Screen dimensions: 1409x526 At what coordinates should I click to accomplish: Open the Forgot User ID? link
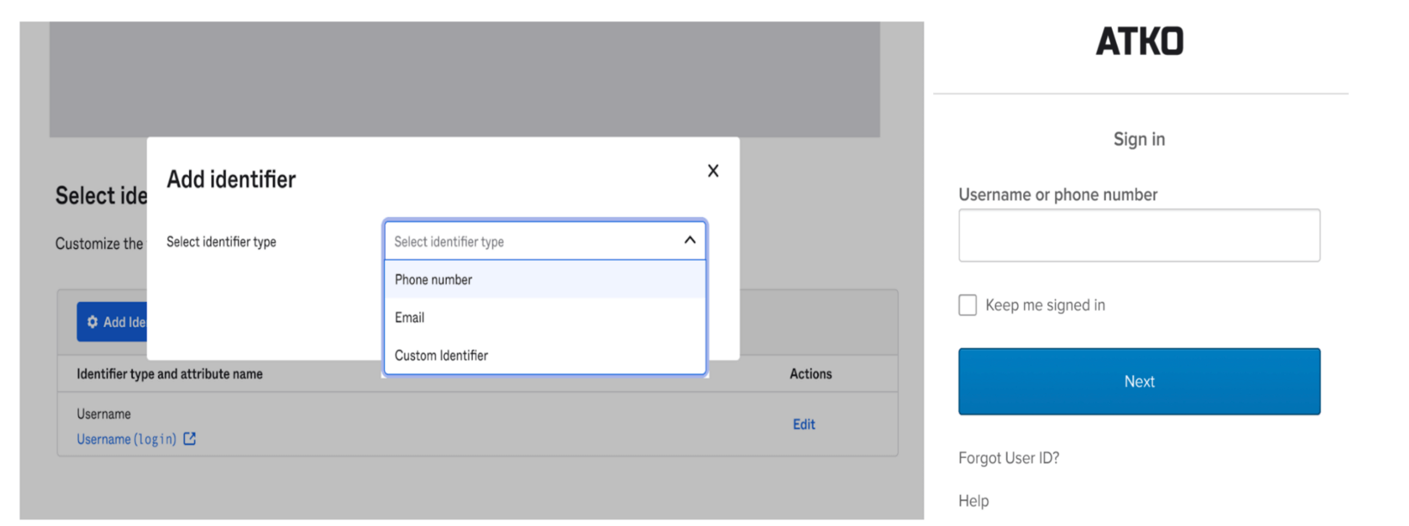pyautogui.click(x=1009, y=458)
